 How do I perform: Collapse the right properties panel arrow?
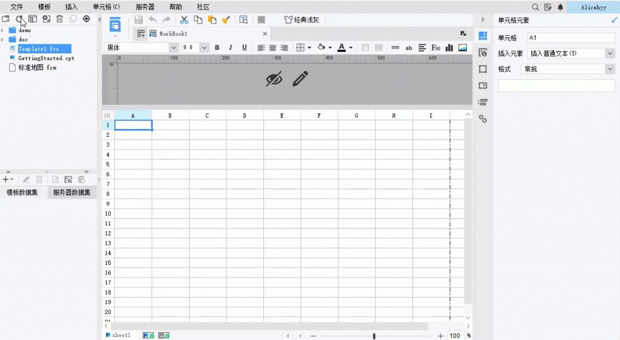point(483,20)
